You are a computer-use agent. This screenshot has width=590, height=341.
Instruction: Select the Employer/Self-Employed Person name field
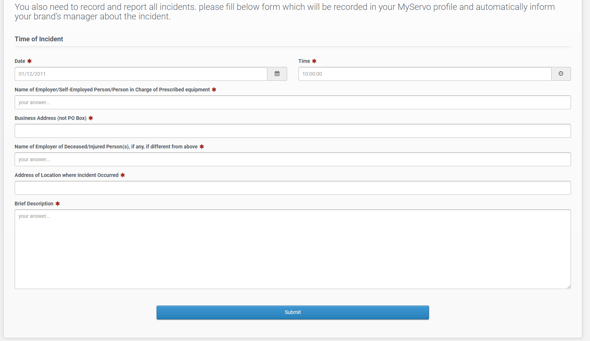293,102
